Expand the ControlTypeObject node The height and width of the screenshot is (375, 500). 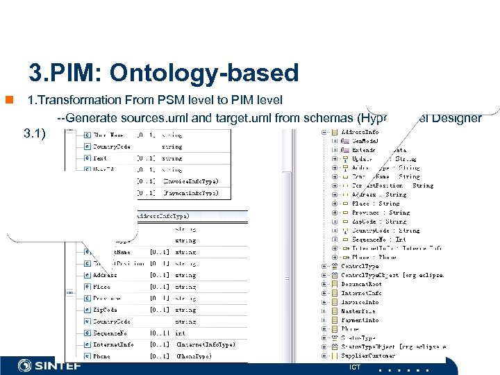[x=324, y=275]
